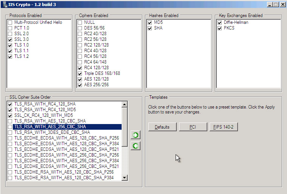
Task: Disable TLS 1.0 protocol checkbox
Action: tap(10, 45)
